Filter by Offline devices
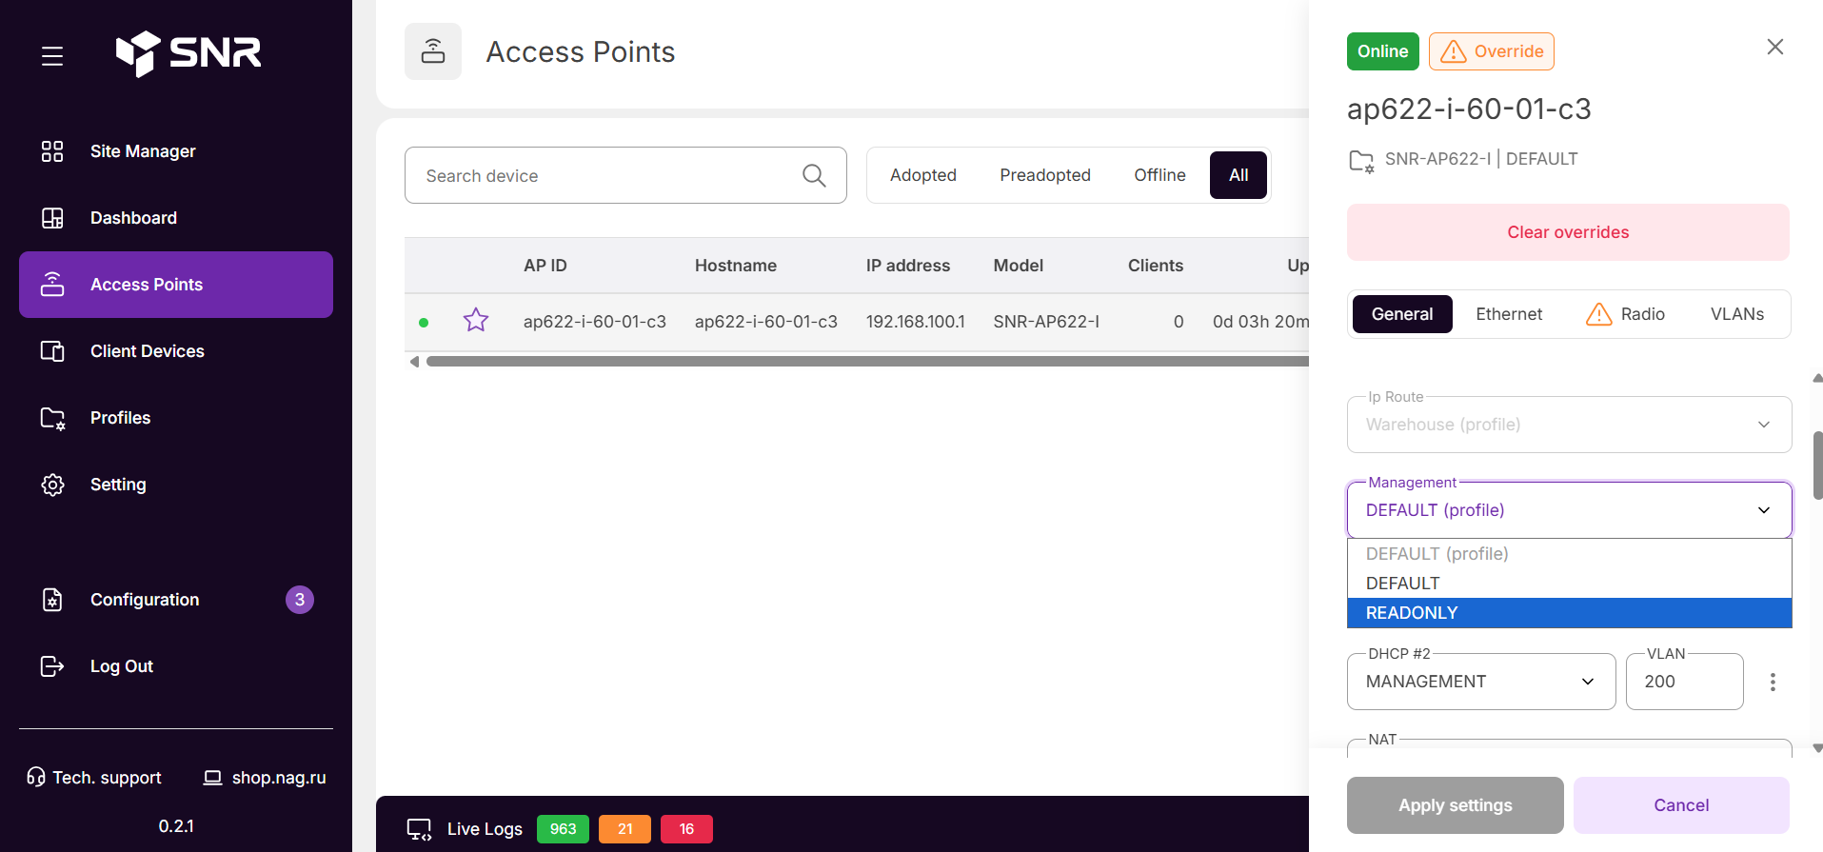 click(x=1159, y=175)
